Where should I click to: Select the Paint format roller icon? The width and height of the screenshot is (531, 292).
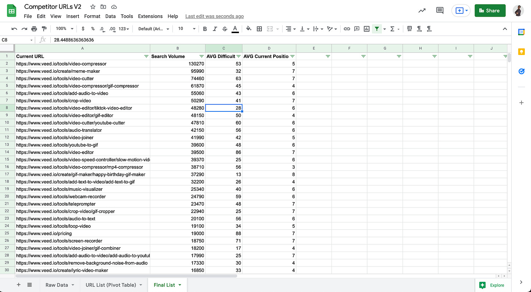pyautogui.click(x=44, y=29)
